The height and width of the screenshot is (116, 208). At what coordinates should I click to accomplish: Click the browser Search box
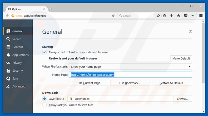pyautogui.click(x=136, y=16)
